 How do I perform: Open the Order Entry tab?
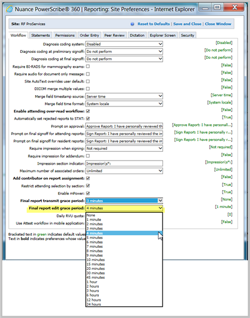tap(89, 35)
